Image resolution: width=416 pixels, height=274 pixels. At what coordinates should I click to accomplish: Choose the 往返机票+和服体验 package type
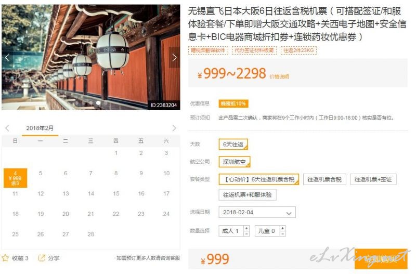[x=248, y=194]
